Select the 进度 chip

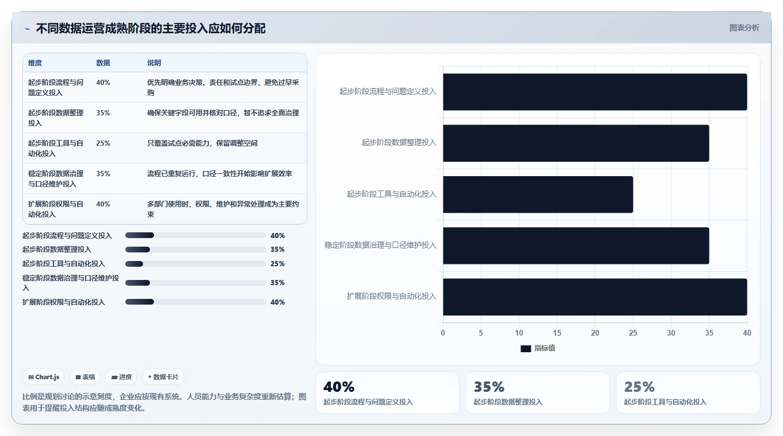pos(121,377)
